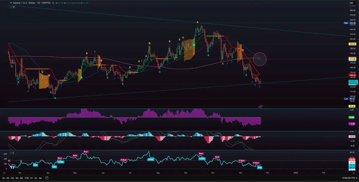This screenshot has width=359, height=182.
Task: Open the go-to-date calendar icon
Action: pos(47,178)
